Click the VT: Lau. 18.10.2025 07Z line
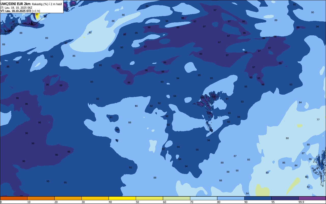The width and height of the screenshot is (326, 204). pos(20,11)
